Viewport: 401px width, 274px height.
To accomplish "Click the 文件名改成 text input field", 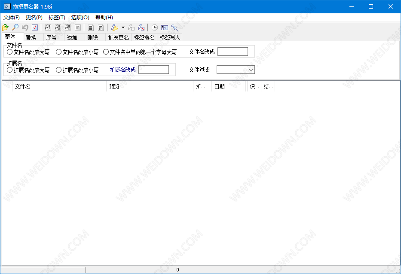I will tap(233, 52).
